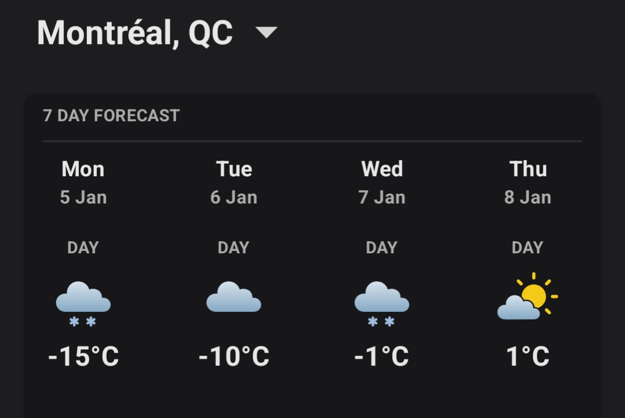Select the Wed forecast day heading

click(x=382, y=169)
